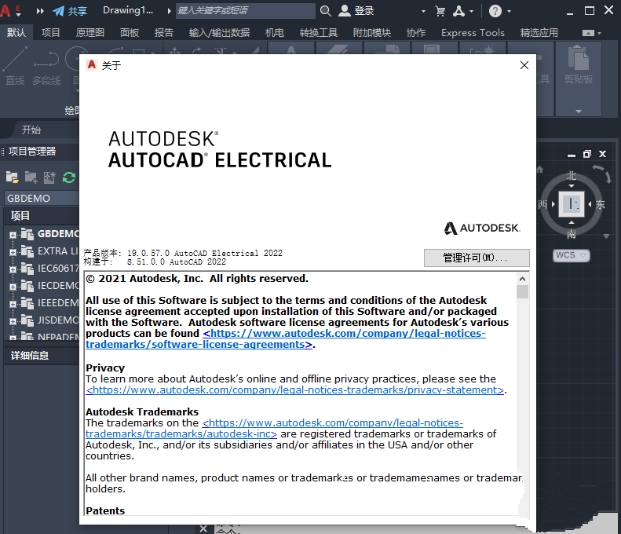Select the 直线 line tool

click(x=15, y=66)
